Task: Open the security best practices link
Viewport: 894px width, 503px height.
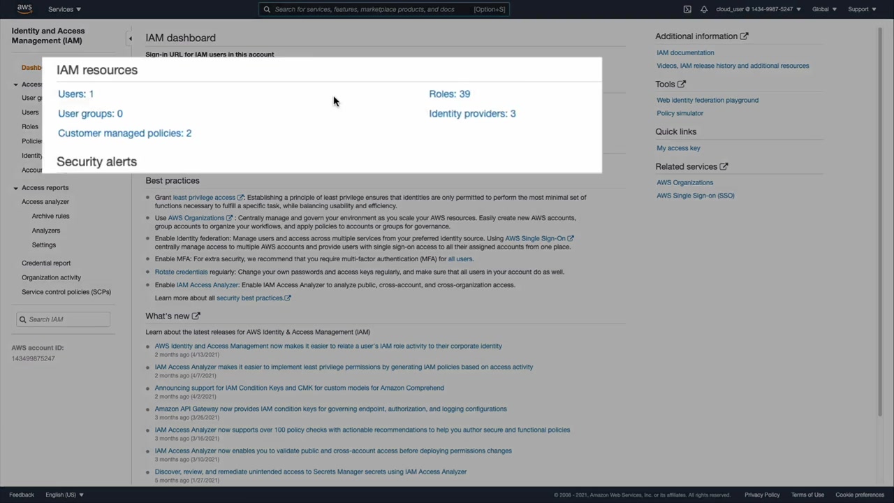Action: (254, 298)
